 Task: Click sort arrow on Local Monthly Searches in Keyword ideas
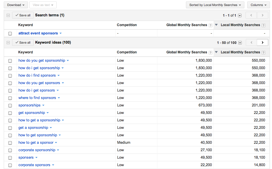coord(216,52)
